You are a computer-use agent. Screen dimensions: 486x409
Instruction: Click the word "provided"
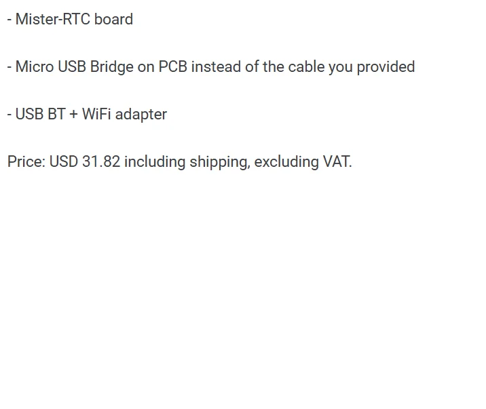tap(386, 67)
